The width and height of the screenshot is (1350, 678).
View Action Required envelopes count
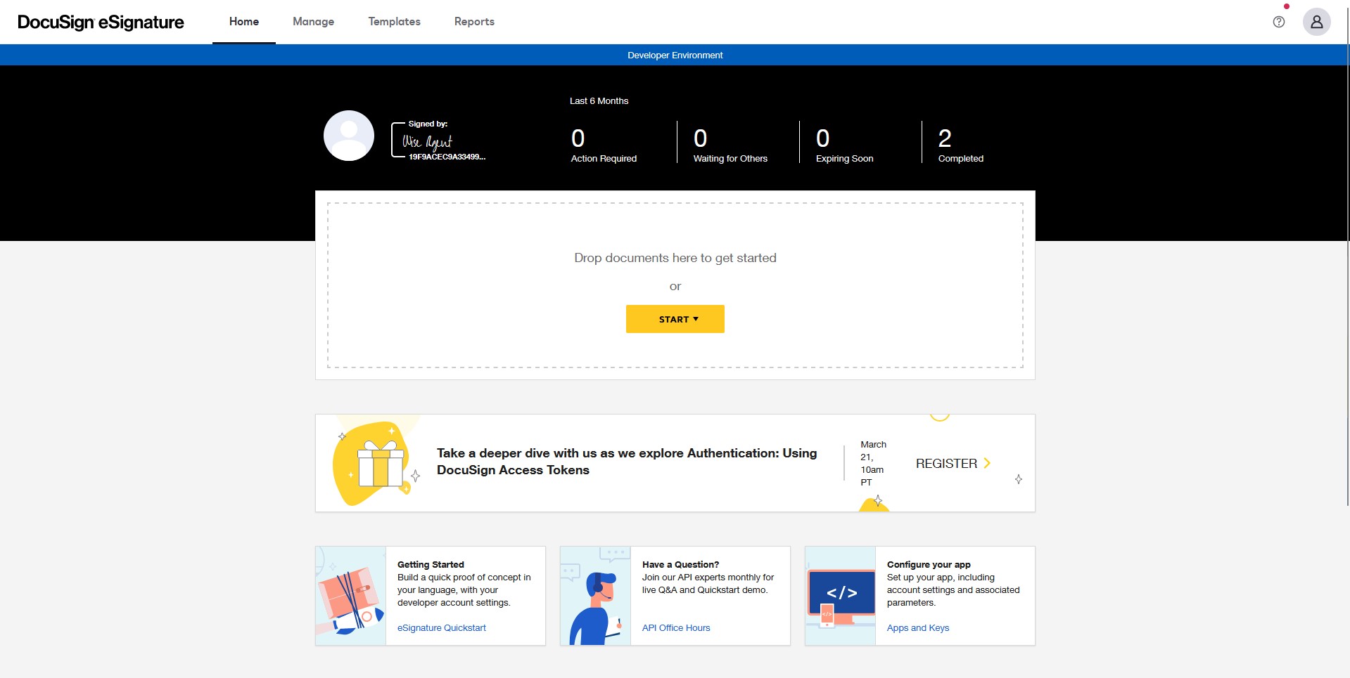tap(604, 145)
